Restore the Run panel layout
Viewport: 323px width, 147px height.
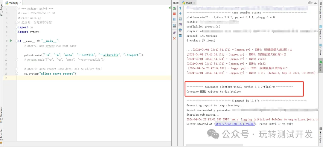click(174, 26)
